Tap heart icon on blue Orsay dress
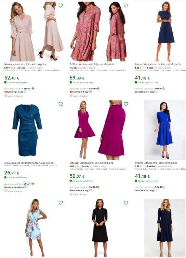Viewport: 186px width, 258px height. pos(61,104)
